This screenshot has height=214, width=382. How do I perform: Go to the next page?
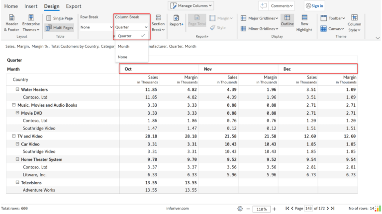point(327,209)
